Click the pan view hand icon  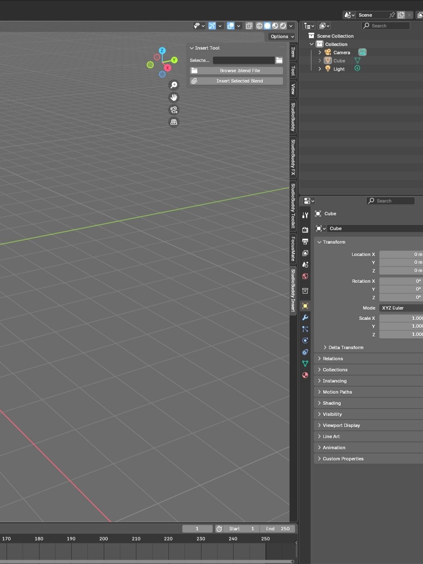174,97
